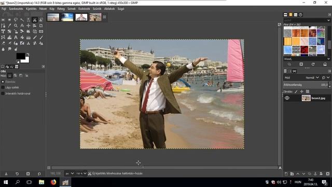Toggle lock alpha channel icon

click(x=308, y=91)
